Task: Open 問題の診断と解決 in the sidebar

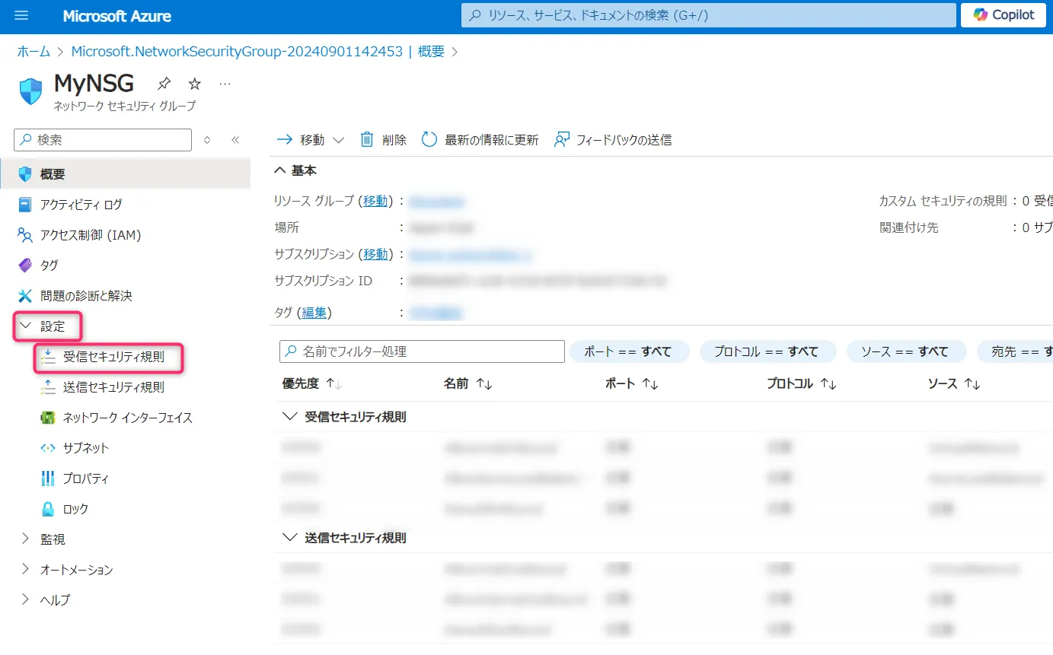Action: (x=87, y=295)
